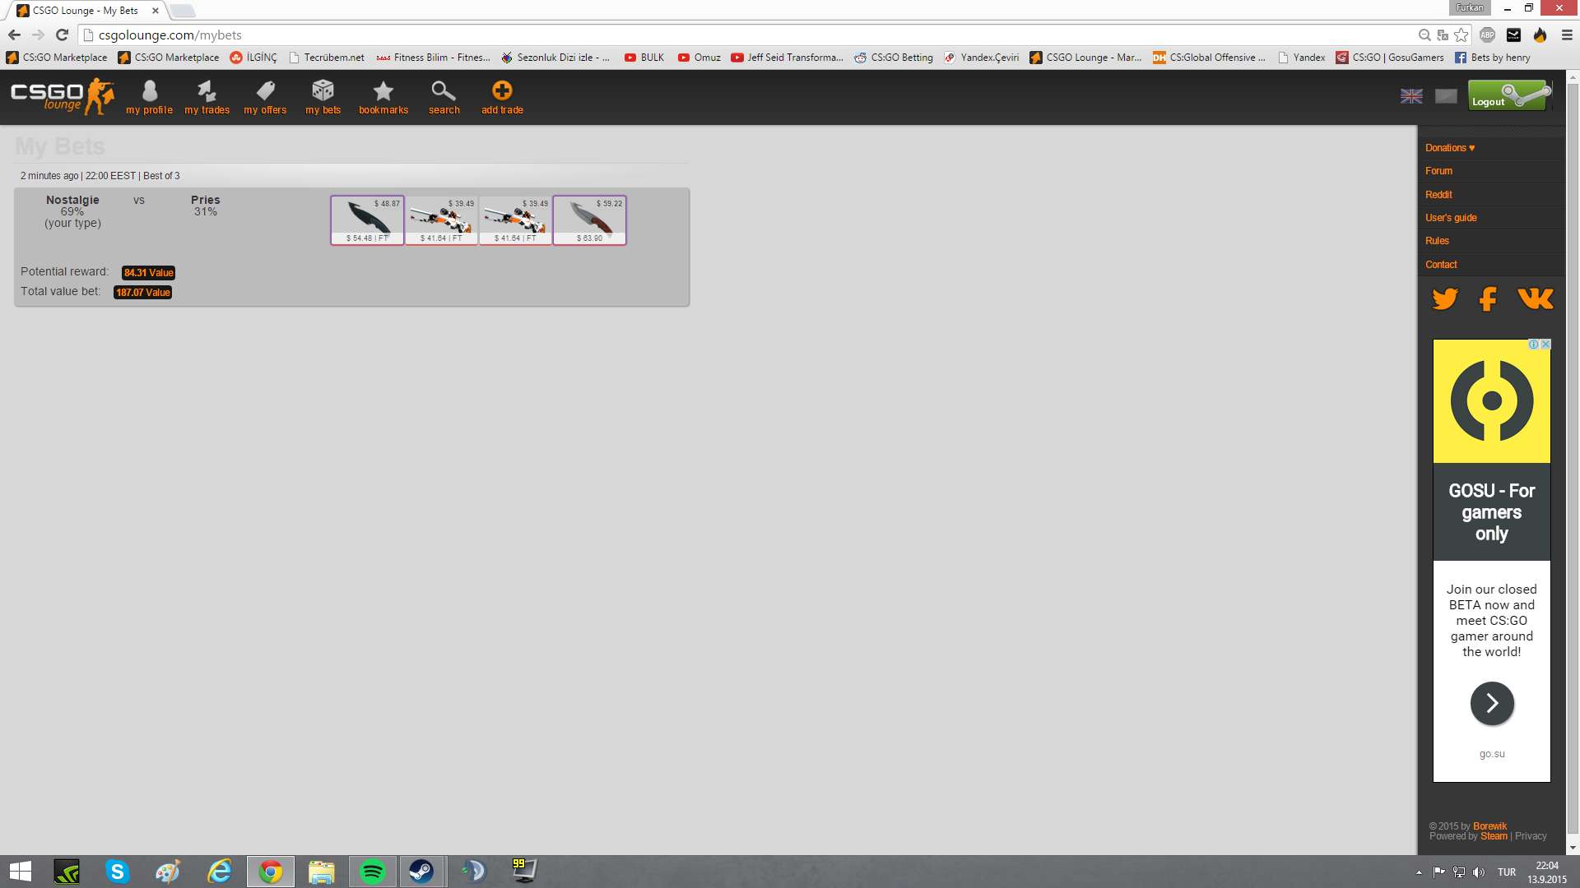Open the BULK YouTube bookmark
This screenshot has width=1580, height=888.
(644, 58)
